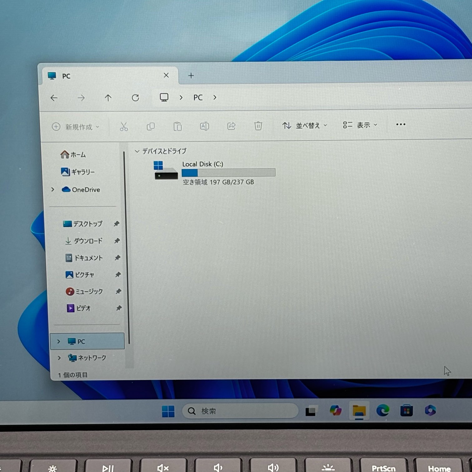
Task: Open Microsoft Edge from the taskbar
Action: click(x=383, y=410)
